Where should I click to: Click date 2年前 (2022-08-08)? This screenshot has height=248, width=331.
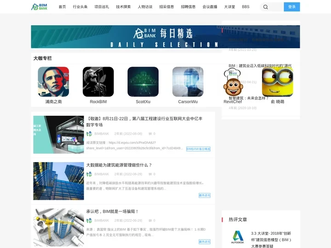(128, 134)
